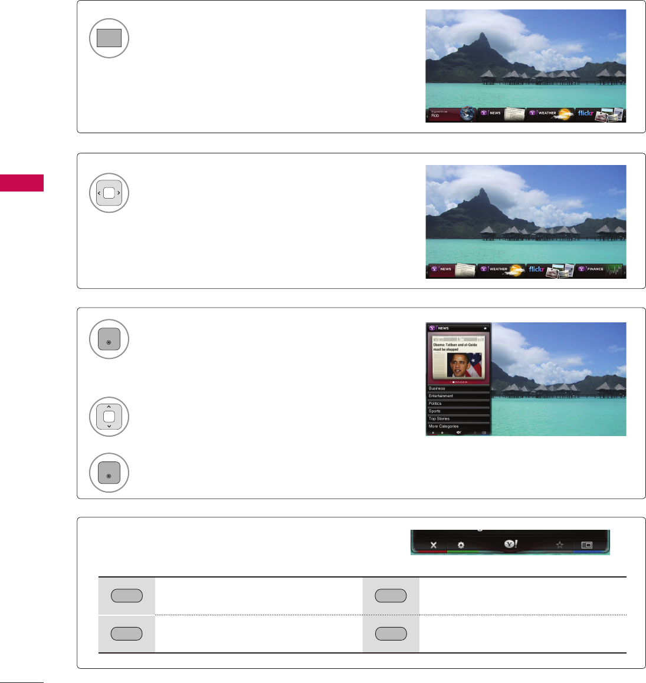646x683 pixels.
Task: Click the picture-in-picture view icon in widget toolbar
Action: tap(586, 545)
